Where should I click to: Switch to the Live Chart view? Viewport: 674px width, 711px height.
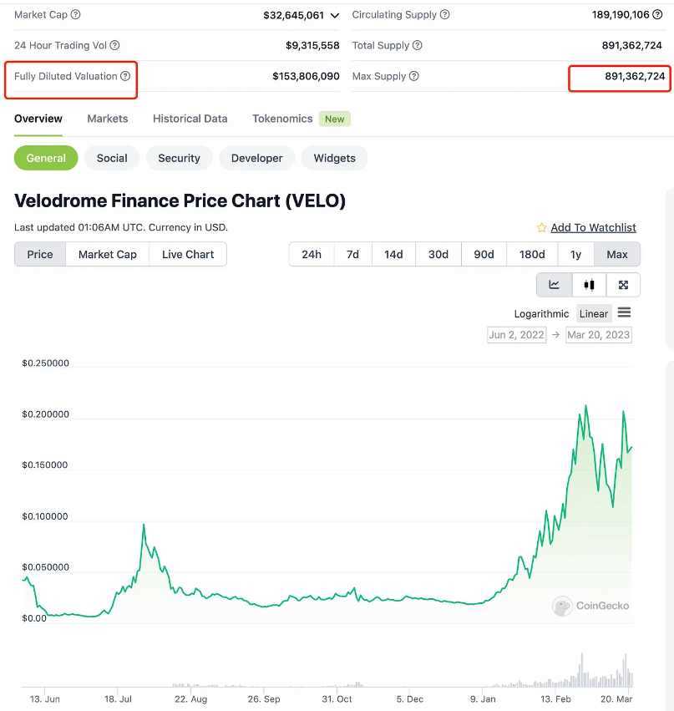pos(187,254)
